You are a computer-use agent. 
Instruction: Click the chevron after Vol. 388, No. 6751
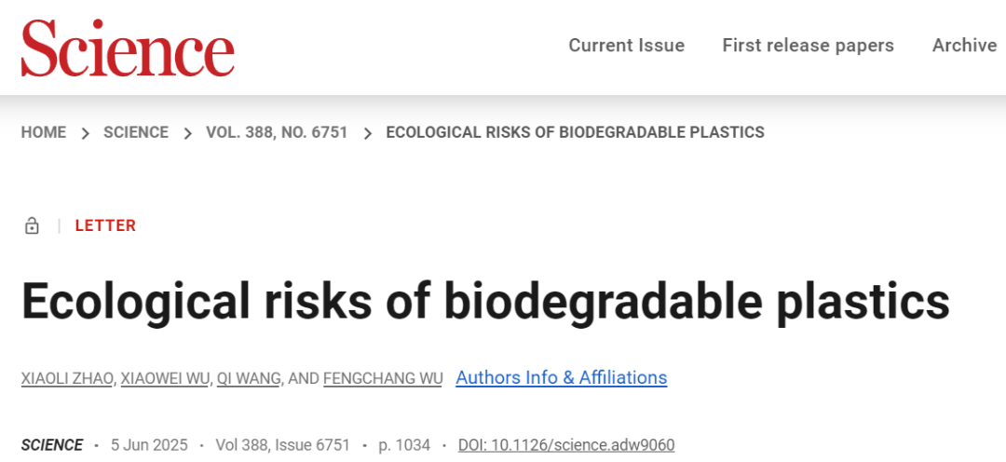click(367, 133)
